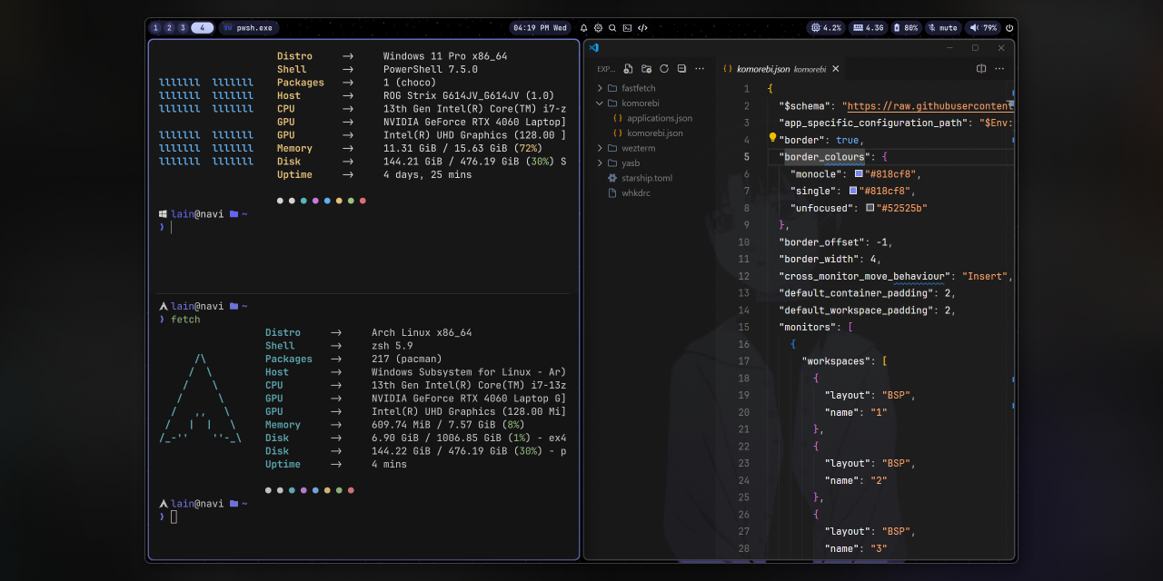Open the single #818cf8 color swatch
The width and height of the screenshot is (1163, 581).
(853, 191)
